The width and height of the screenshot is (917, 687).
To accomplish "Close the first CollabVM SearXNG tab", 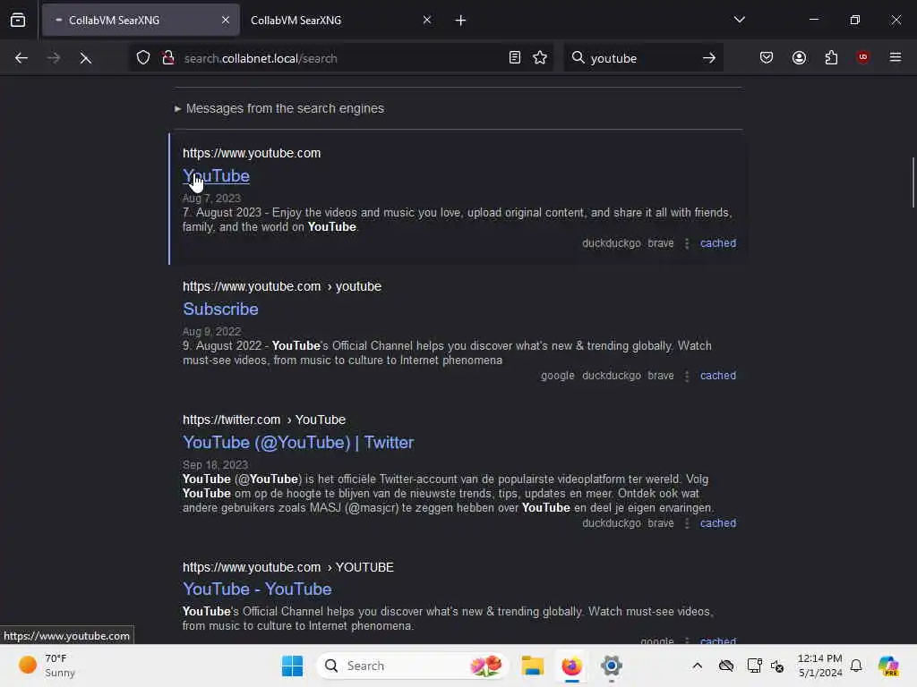I will coord(226,20).
